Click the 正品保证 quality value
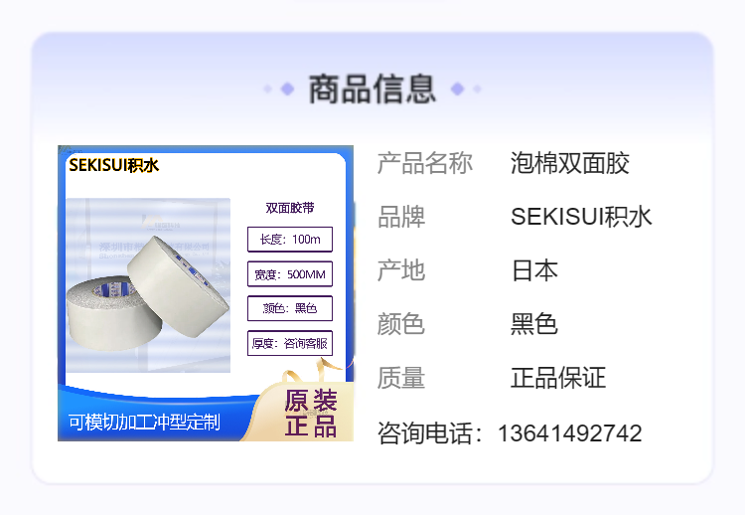Screen dimensions: 745x515 (558, 378)
